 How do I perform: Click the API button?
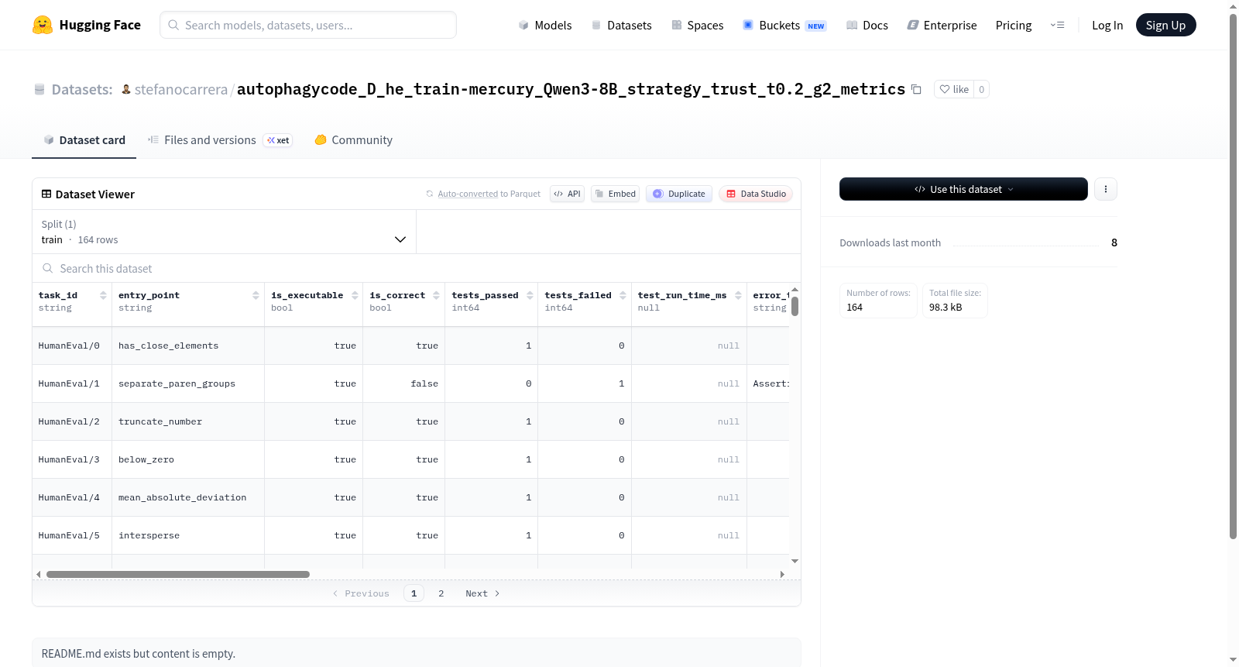[x=568, y=194]
